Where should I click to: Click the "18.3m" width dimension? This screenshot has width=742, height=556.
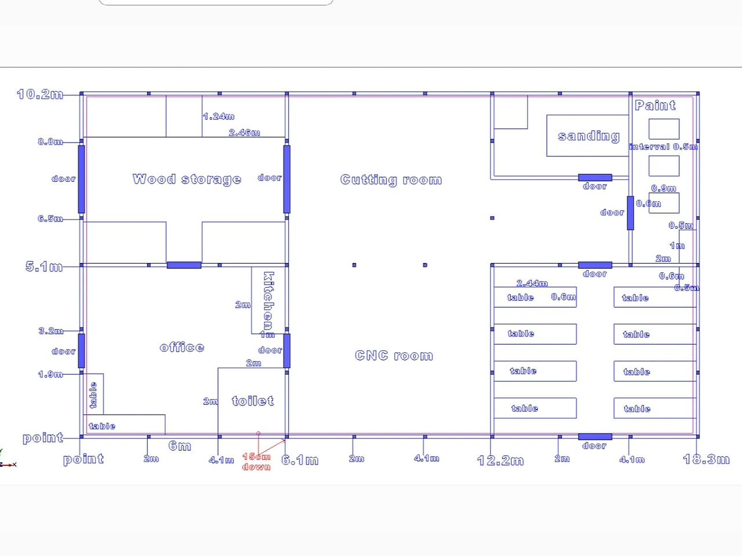[x=706, y=460]
